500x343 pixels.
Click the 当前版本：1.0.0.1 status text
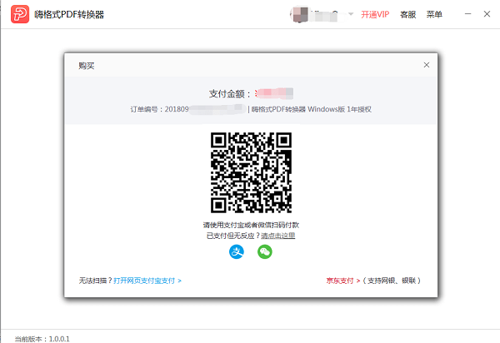pyautogui.click(x=42, y=339)
